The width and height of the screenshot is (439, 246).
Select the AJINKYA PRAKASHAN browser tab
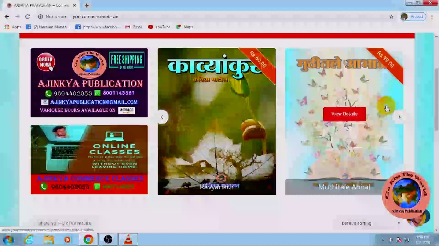pyautogui.click(x=41, y=5)
